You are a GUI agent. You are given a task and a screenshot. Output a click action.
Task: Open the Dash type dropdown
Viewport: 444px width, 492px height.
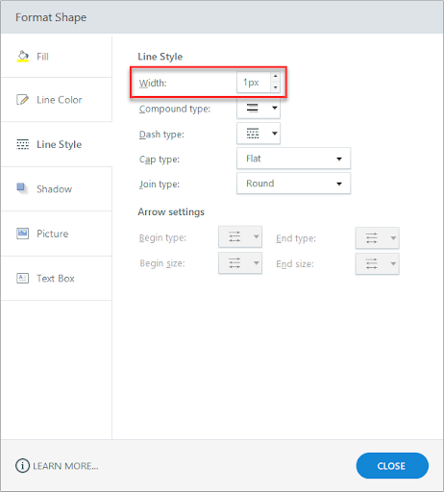click(259, 134)
